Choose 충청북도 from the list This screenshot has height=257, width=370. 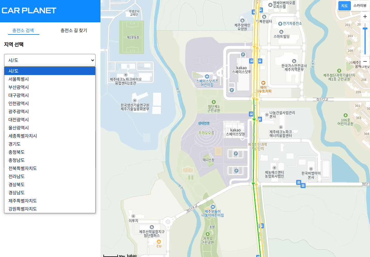(x=50, y=152)
